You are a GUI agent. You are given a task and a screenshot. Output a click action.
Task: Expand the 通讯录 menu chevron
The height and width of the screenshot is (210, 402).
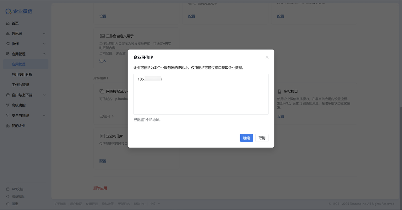point(44,34)
